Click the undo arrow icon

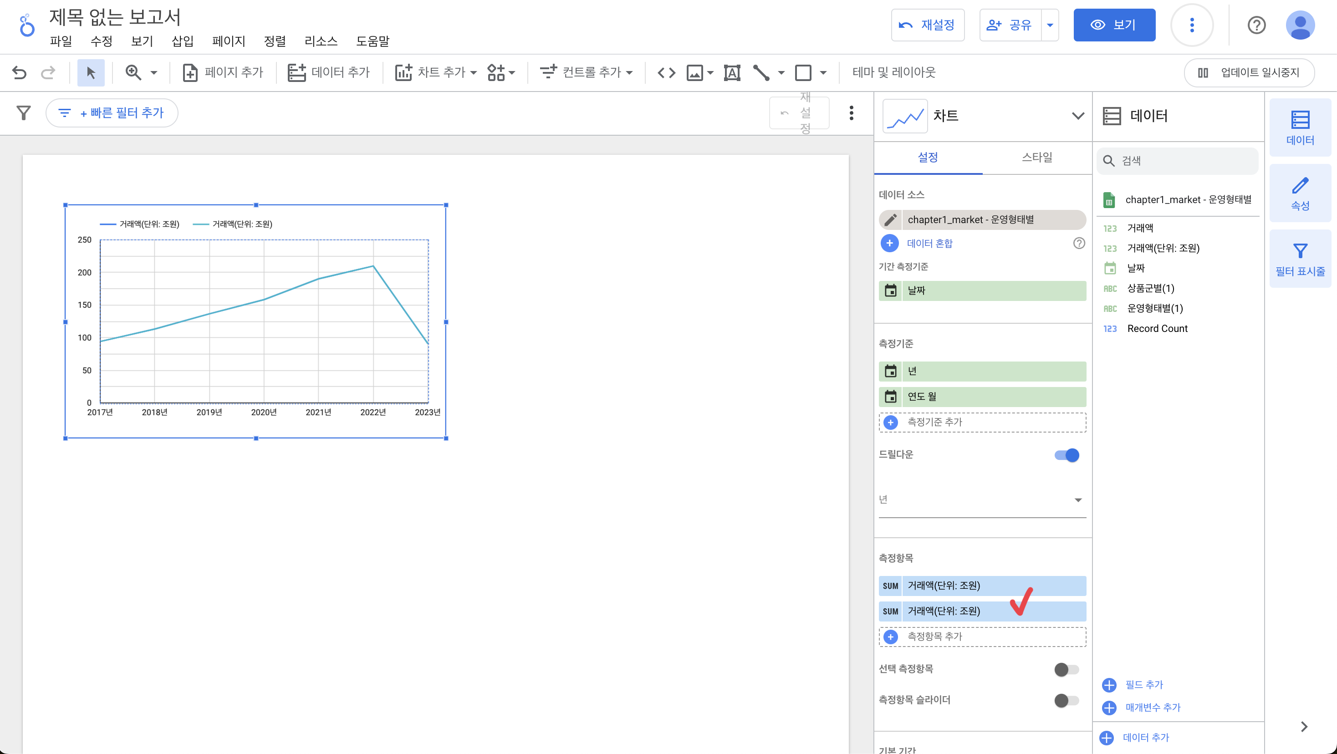click(x=19, y=72)
